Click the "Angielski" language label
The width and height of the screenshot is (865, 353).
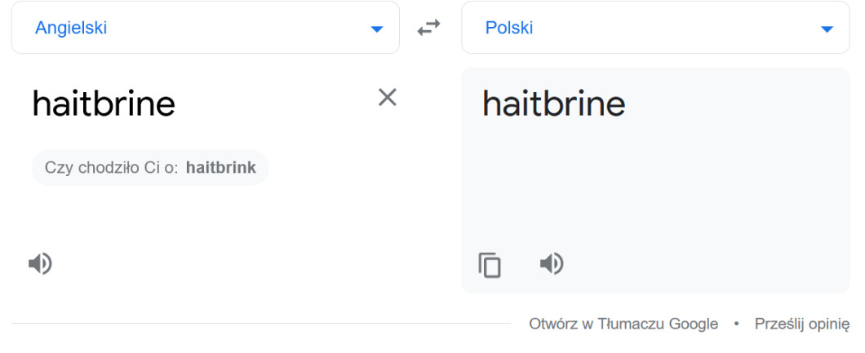coord(71,28)
